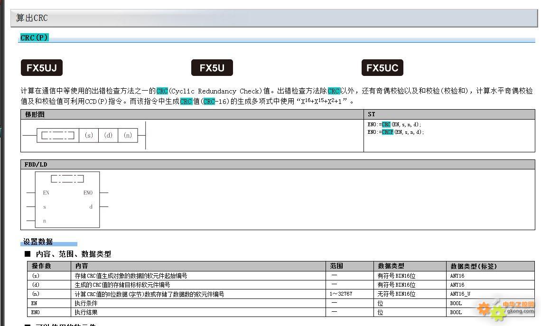Select the (Cyclic Redundancy Check) text in description
Screen dimensions: 541x326
click(x=215, y=91)
